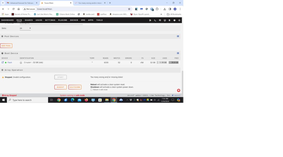Open the APPS menu

[x=91, y=20]
